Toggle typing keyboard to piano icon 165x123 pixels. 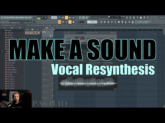59,22
